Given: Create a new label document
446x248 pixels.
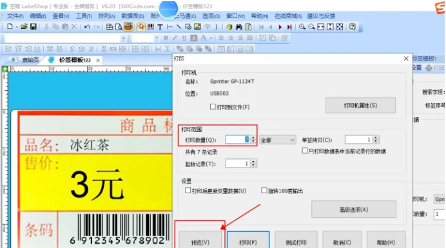Looking at the screenshot, I should 10,27.
